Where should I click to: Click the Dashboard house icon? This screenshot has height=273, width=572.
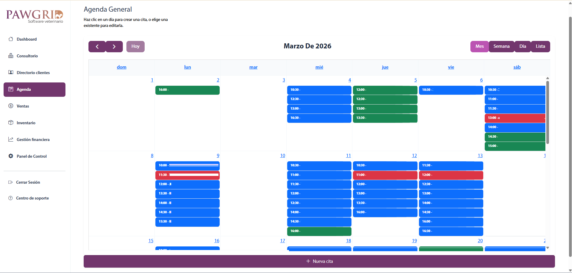click(11, 39)
